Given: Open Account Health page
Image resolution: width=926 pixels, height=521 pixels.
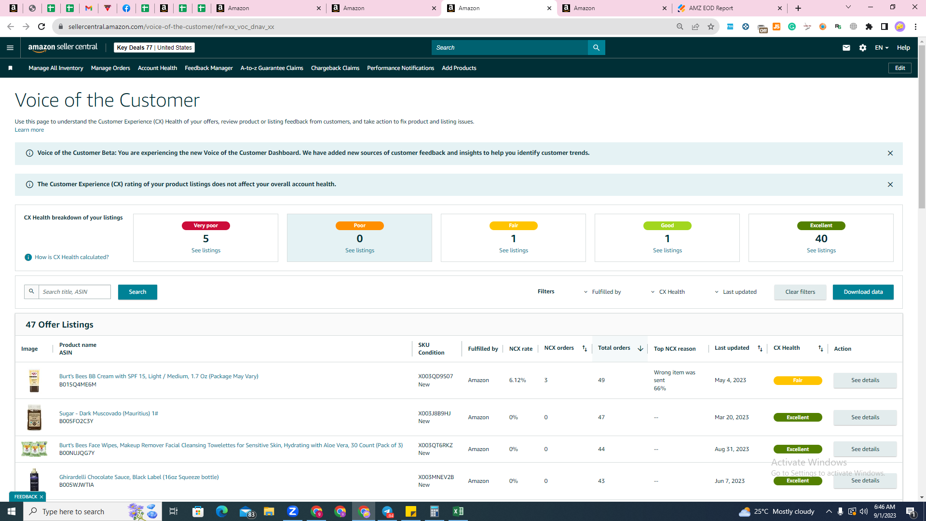Looking at the screenshot, I should (157, 68).
